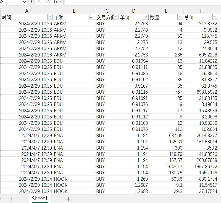
Task: Select total cell 8.20008
Action: point(201,117)
